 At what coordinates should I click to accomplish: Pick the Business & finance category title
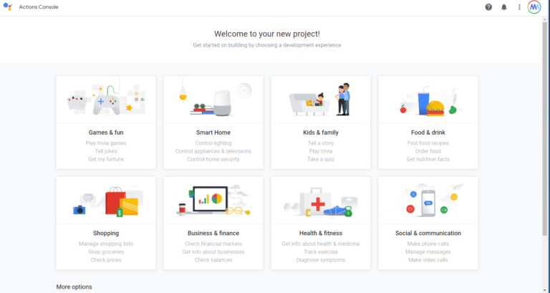213,234
